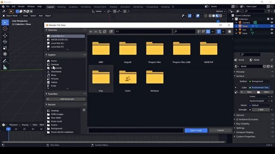Click the Open Image button
275x154 pixels.
[196, 130]
